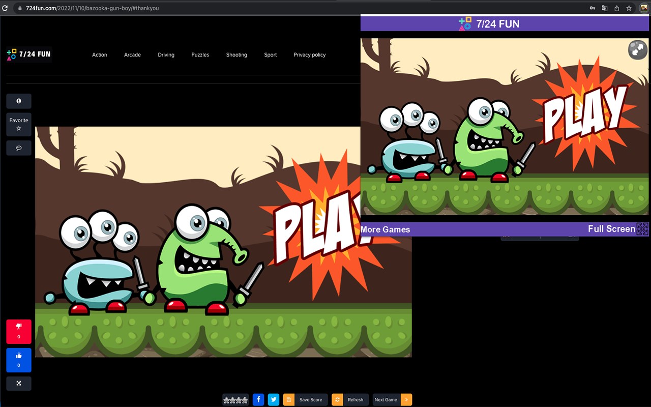Select the Shooting menu item
651x407 pixels.
tap(236, 55)
